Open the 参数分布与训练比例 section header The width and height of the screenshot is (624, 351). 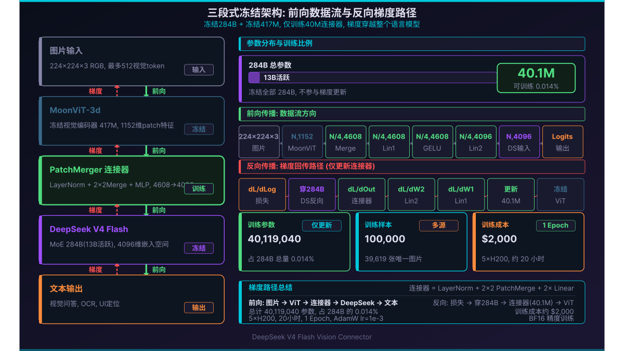click(412, 44)
